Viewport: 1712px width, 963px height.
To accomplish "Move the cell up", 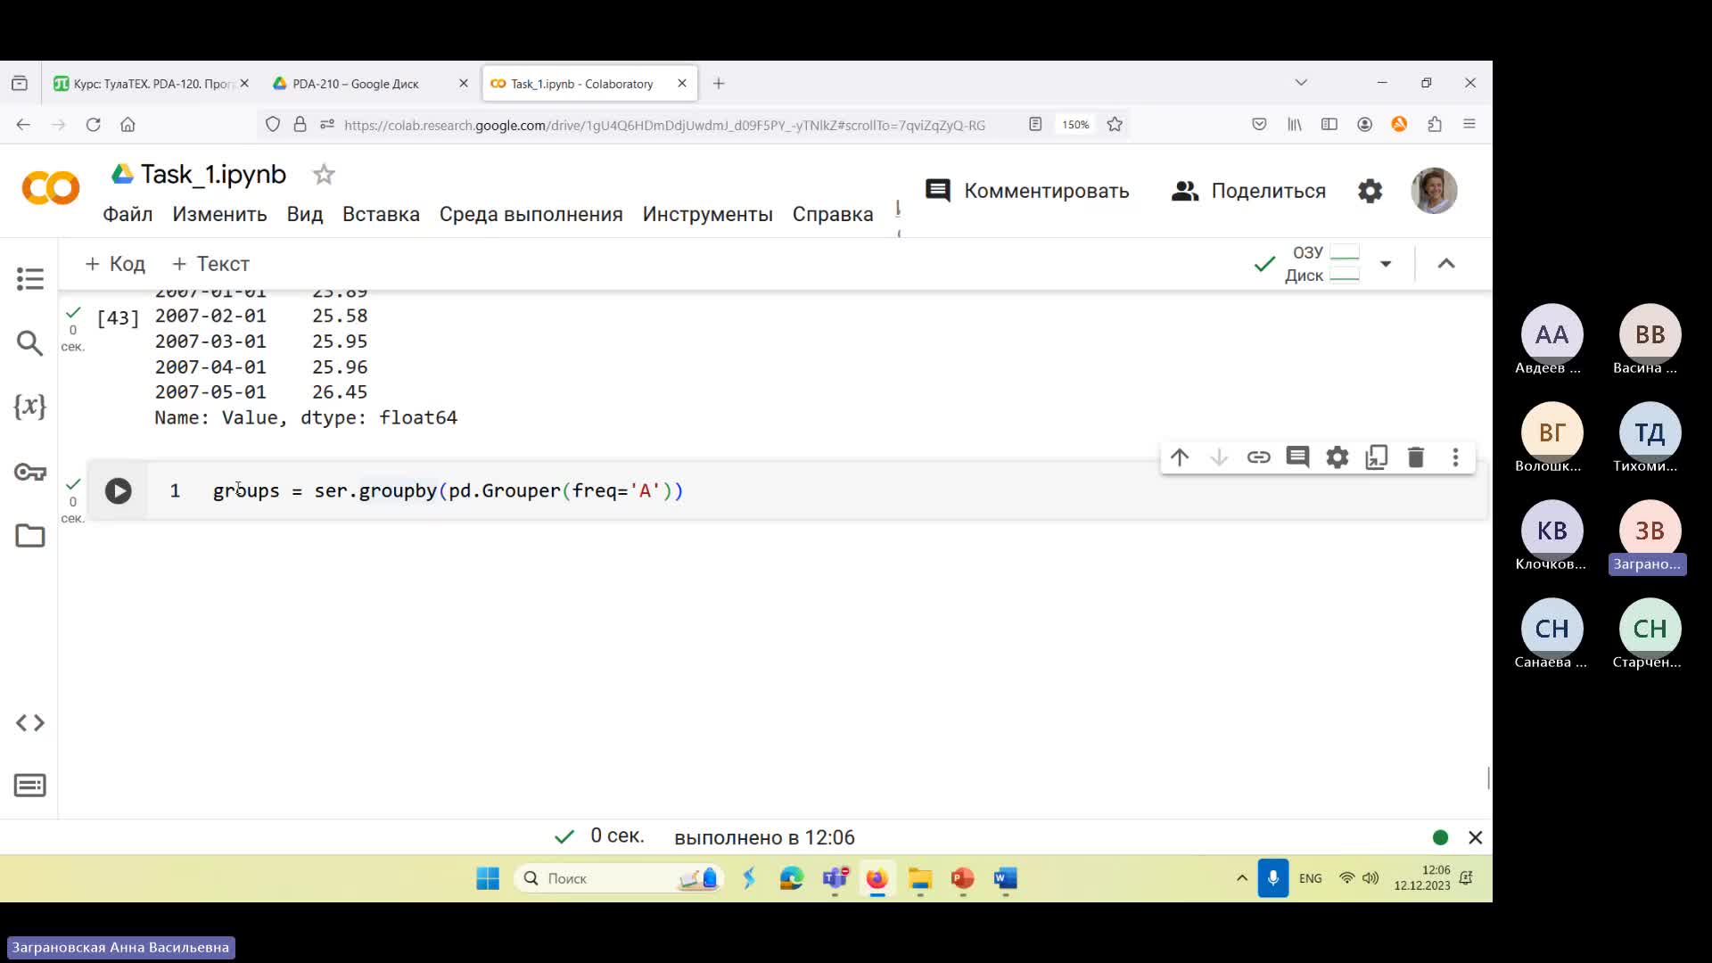I will [x=1180, y=457].
